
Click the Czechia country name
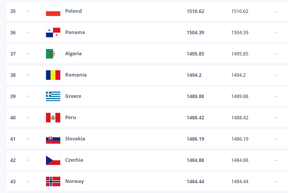74,160
